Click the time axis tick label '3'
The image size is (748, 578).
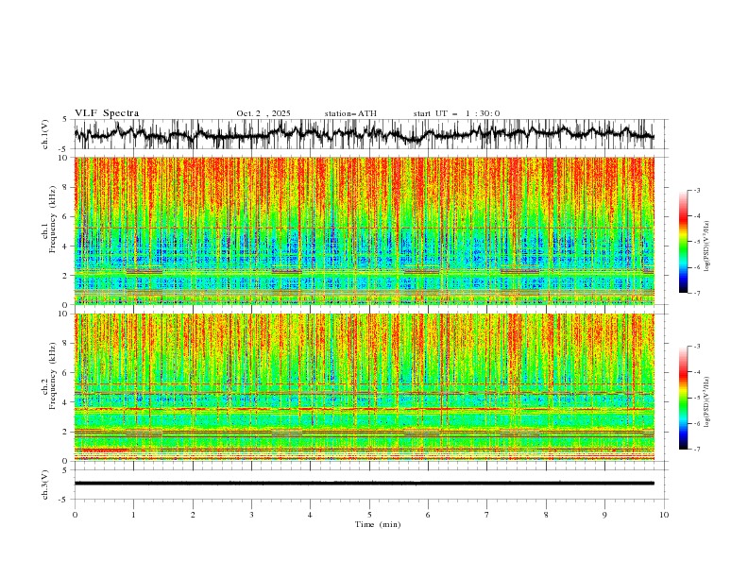pos(251,515)
